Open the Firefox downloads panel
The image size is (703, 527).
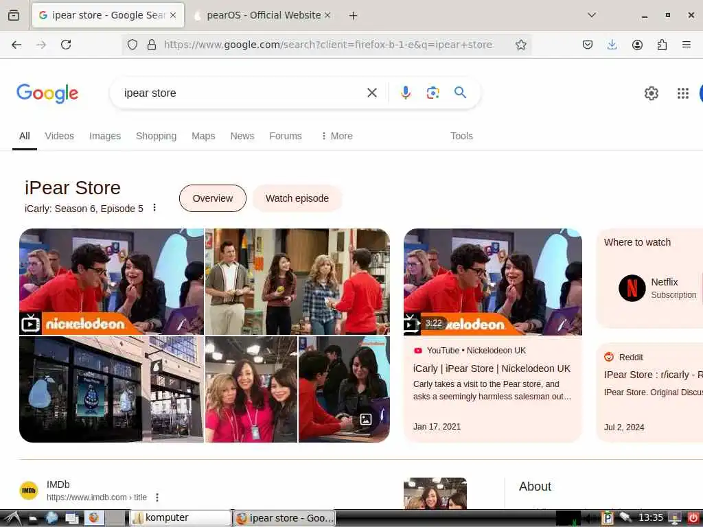click(612, 45)
